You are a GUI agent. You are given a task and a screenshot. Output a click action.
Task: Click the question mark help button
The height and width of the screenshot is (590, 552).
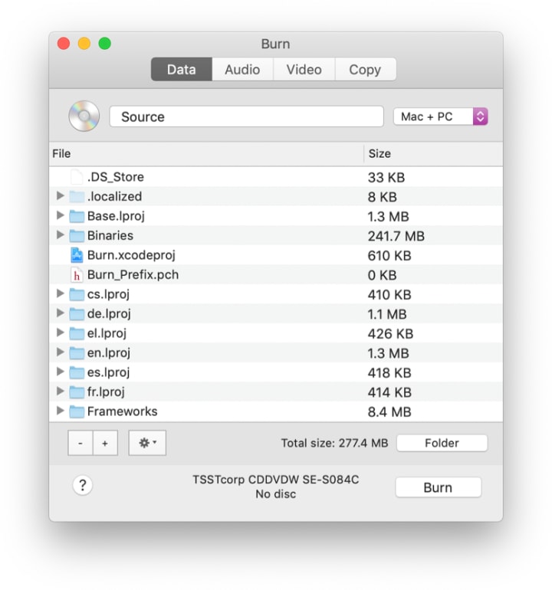pos(83,485)
